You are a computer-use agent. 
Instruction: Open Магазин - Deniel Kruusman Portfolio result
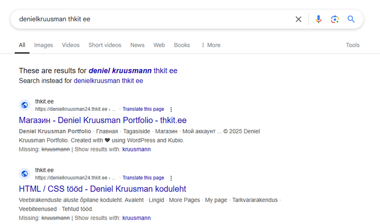[103, 120]
